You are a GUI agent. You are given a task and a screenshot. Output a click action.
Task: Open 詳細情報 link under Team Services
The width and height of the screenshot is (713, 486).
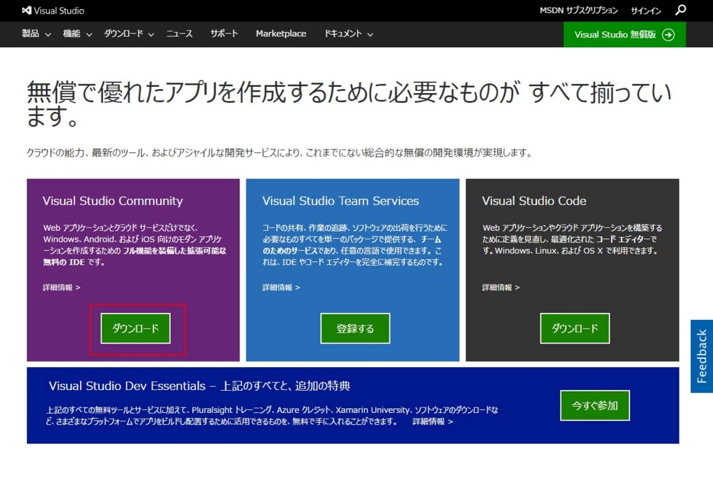(x=281, y=288)
